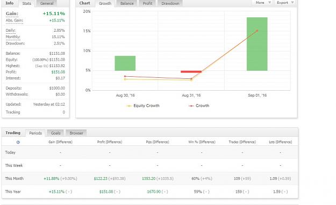Select Sep 01 growth line data point

tap(257, 31)
